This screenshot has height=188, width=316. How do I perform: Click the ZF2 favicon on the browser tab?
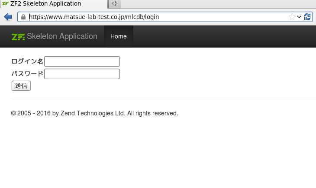point(5,4)
